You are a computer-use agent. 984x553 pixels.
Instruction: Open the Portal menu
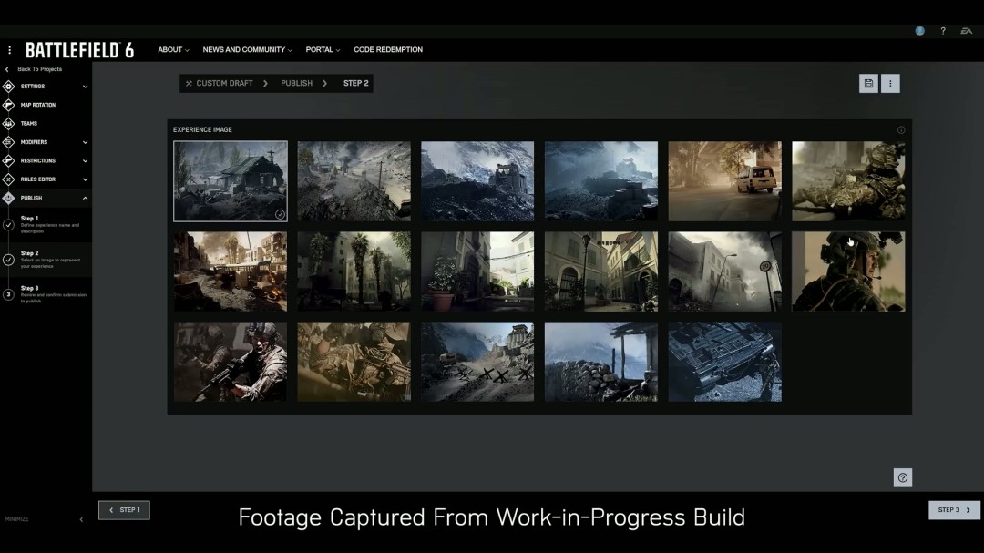click(323, 50)
